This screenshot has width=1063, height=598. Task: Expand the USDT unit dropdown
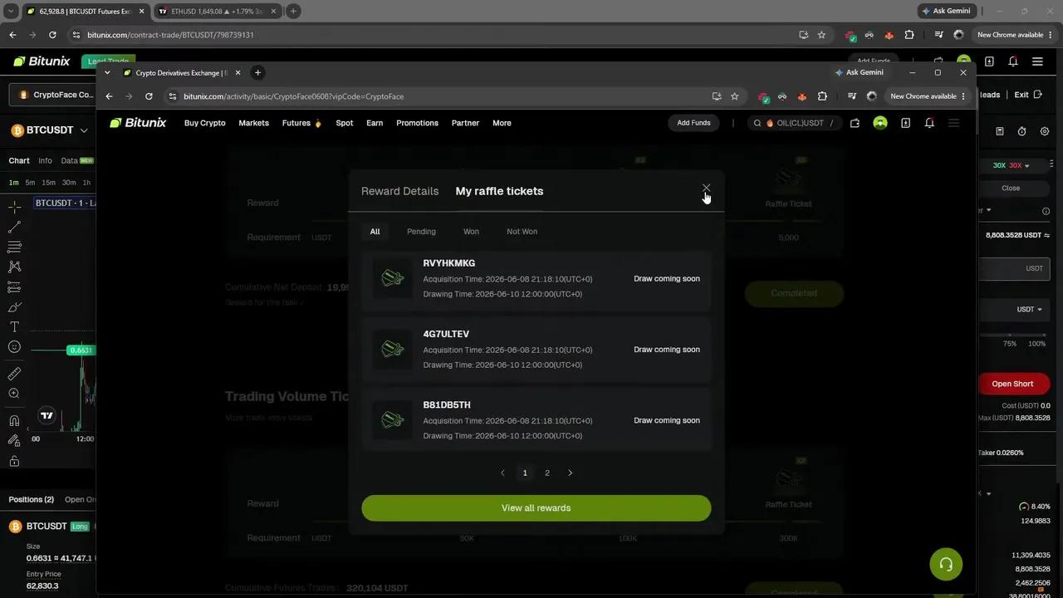1029,310
